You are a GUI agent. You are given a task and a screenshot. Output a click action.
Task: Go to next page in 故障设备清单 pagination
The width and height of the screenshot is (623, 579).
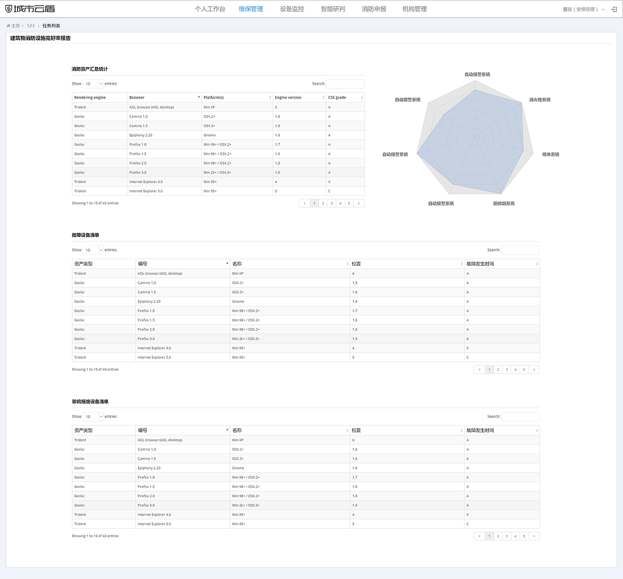point(534,370)
